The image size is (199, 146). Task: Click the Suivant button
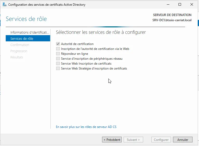coord(133,140)
